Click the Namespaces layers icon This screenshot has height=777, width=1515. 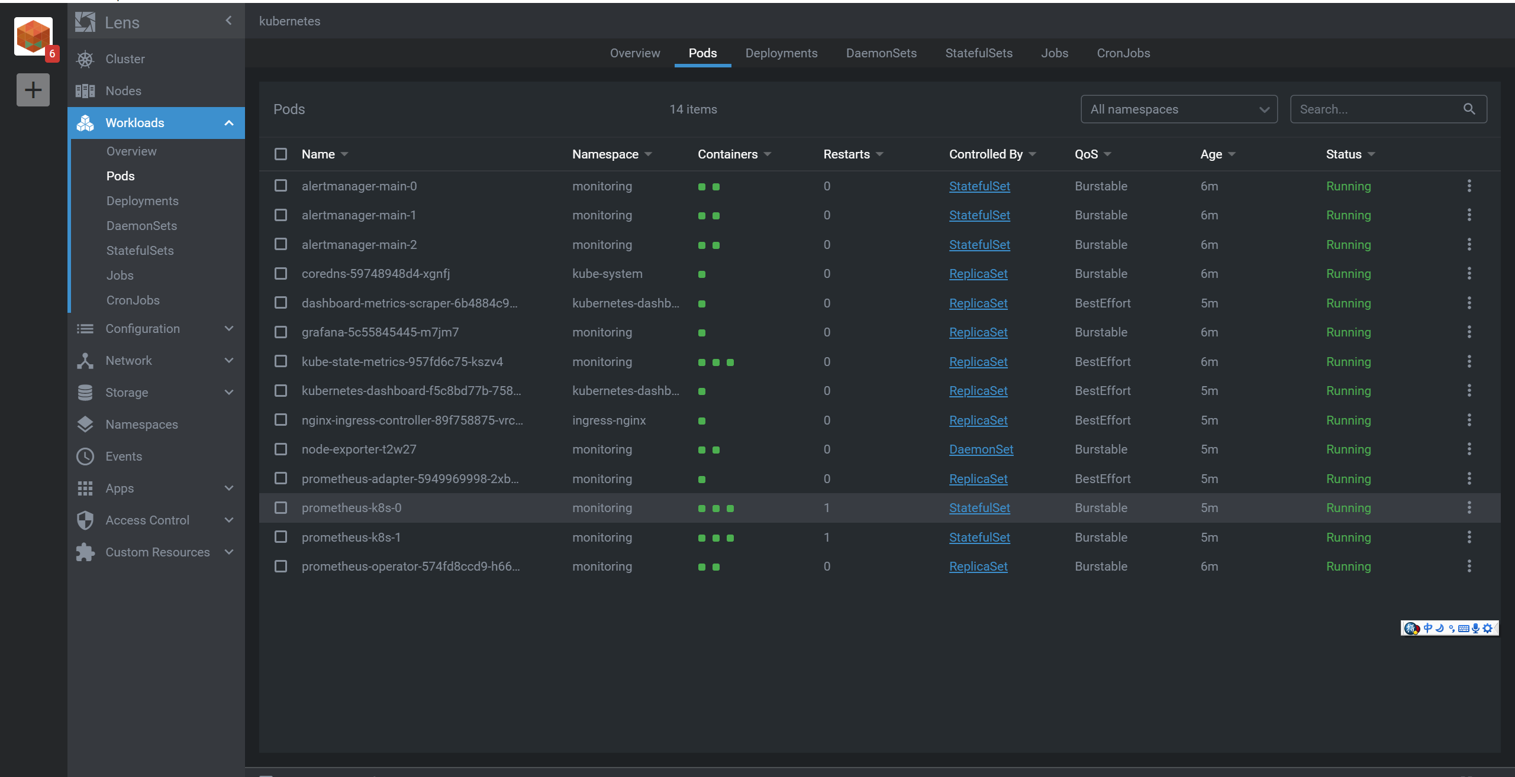(85, 425)
